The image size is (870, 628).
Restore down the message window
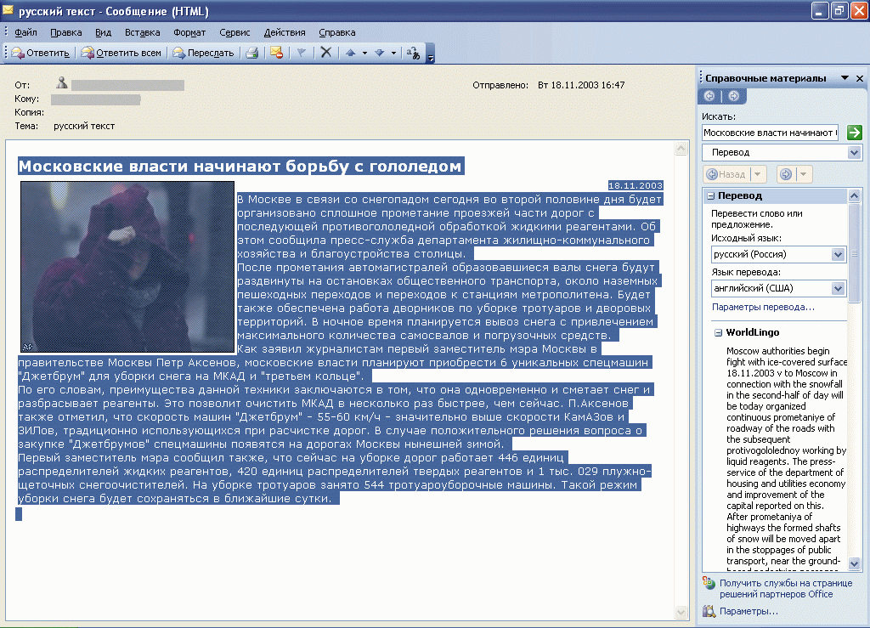[839, 10]
